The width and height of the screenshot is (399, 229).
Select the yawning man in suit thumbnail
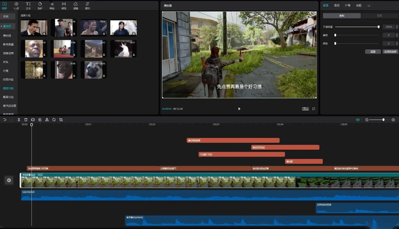click(34, 27)
